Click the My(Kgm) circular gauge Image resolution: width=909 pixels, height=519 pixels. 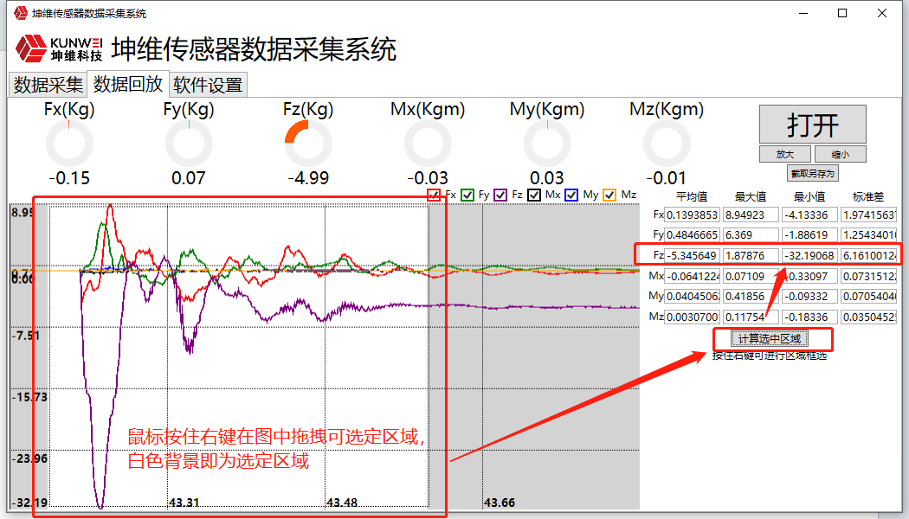(547, 144)
